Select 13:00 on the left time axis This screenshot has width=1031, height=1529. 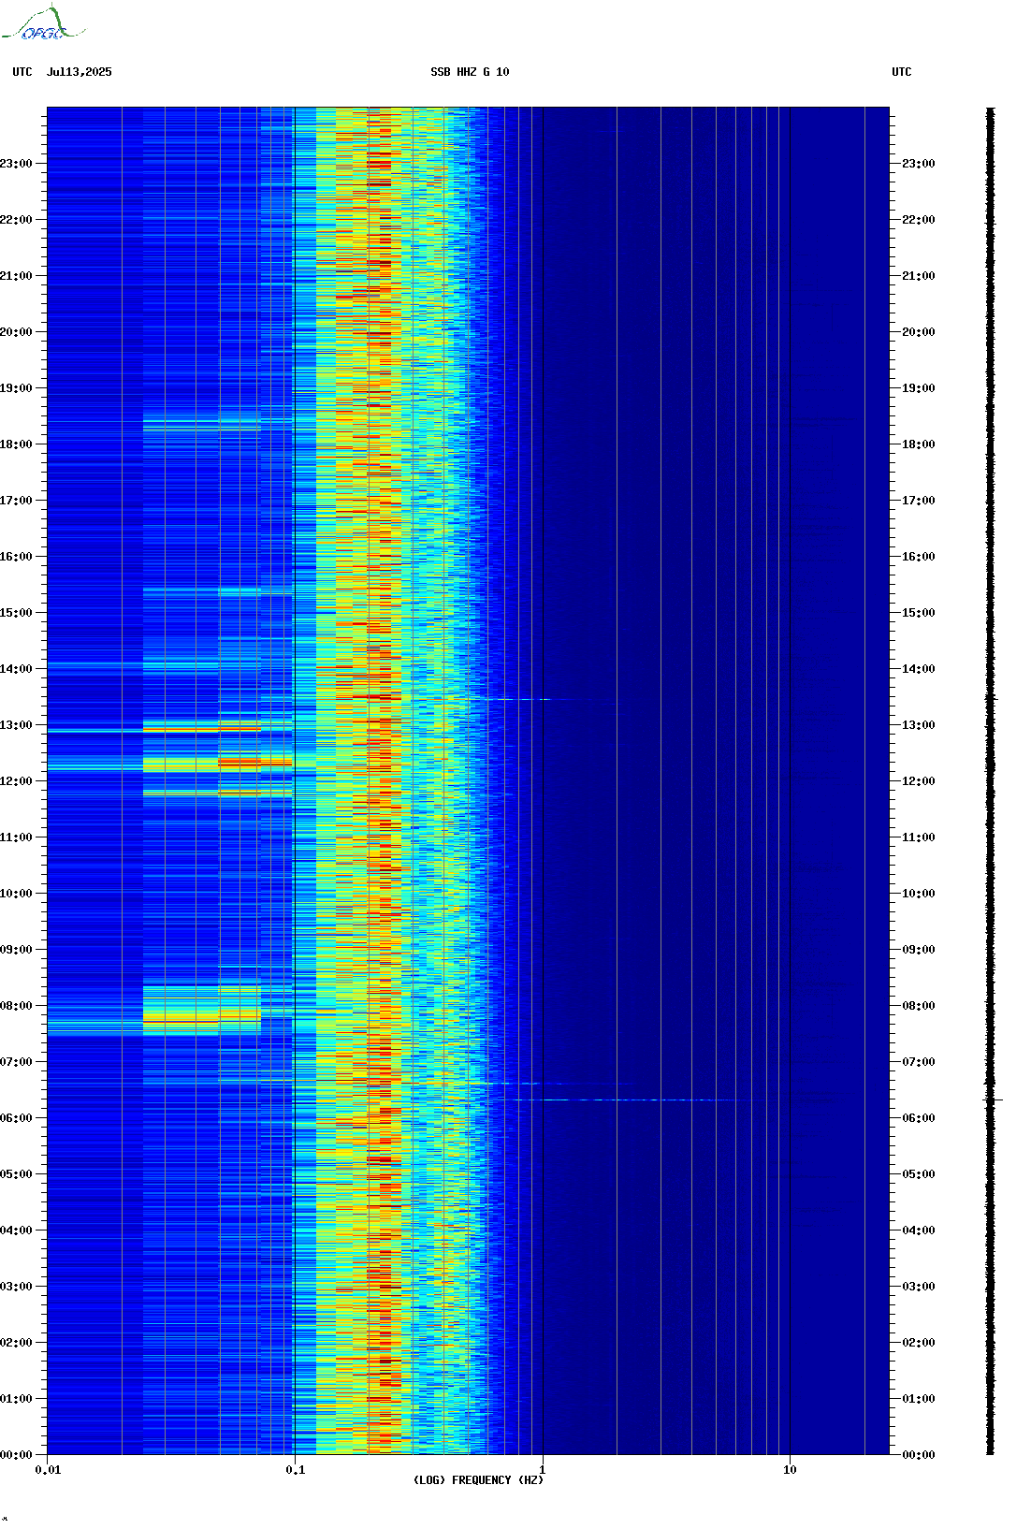click(16, 725)
